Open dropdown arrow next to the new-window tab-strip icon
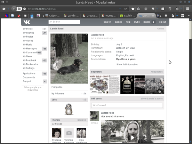The width and height of the screenshot is (192, 144). pyautogui.click(x=177, y=16)
